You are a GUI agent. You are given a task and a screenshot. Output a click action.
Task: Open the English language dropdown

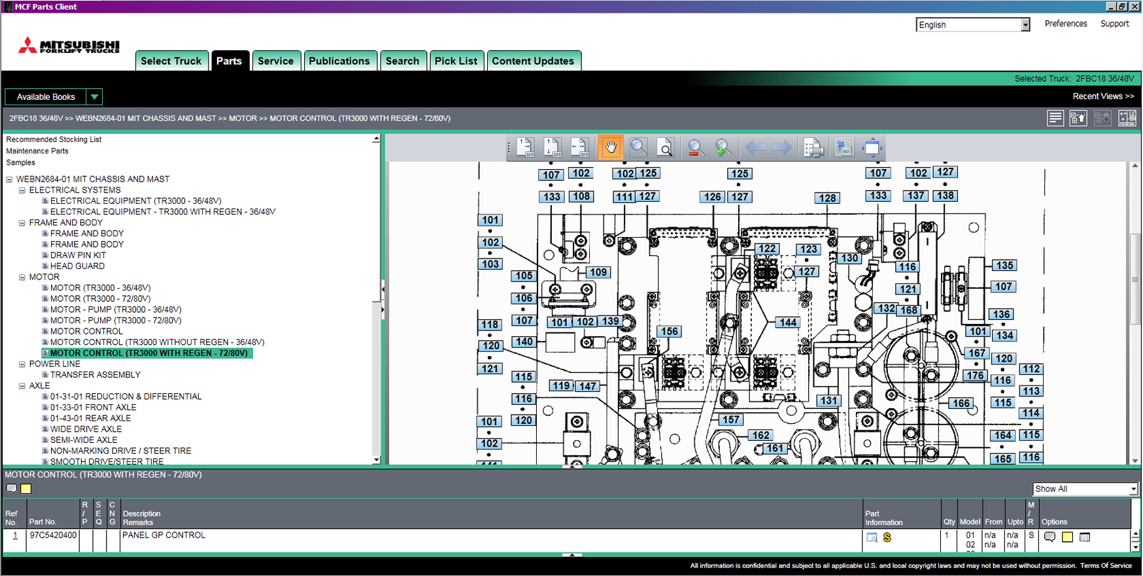coord(1025,25)
